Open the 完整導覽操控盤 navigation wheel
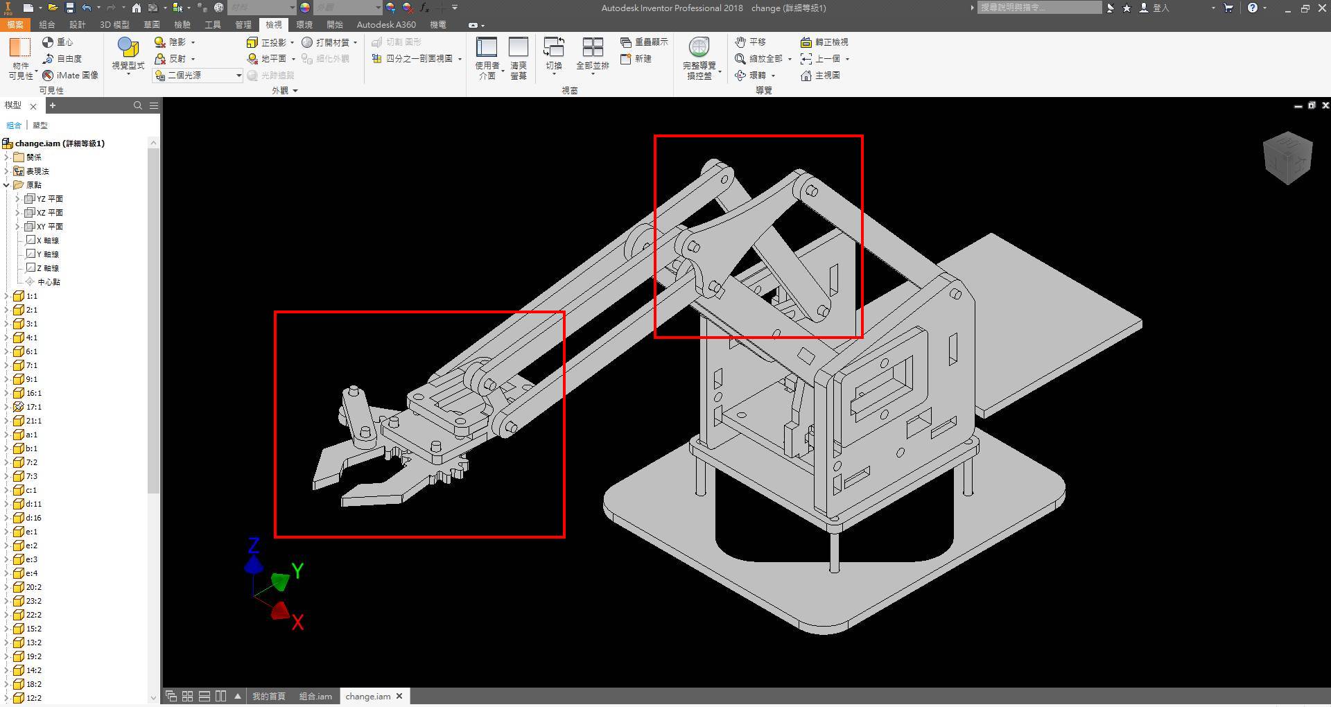 pyautogui.click(x=699, y=58)
